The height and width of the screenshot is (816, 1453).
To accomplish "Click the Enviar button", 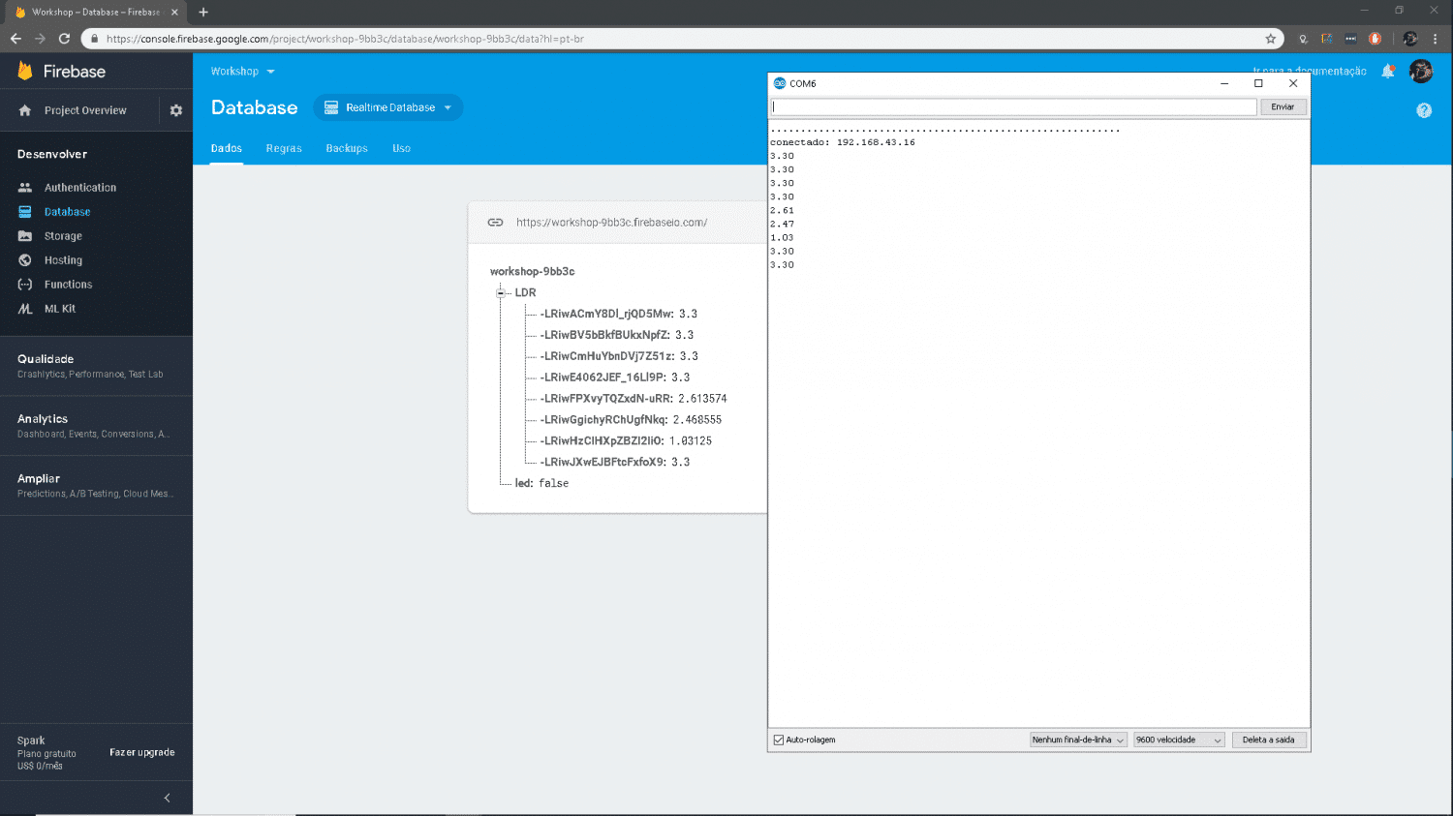I will [x=1283, y=107].
